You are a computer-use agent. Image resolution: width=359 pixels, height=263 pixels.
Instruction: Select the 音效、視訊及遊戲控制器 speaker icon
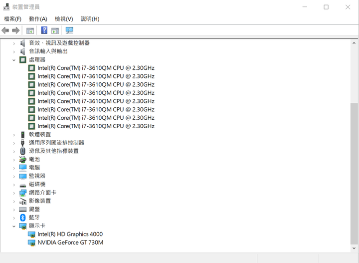22,43
